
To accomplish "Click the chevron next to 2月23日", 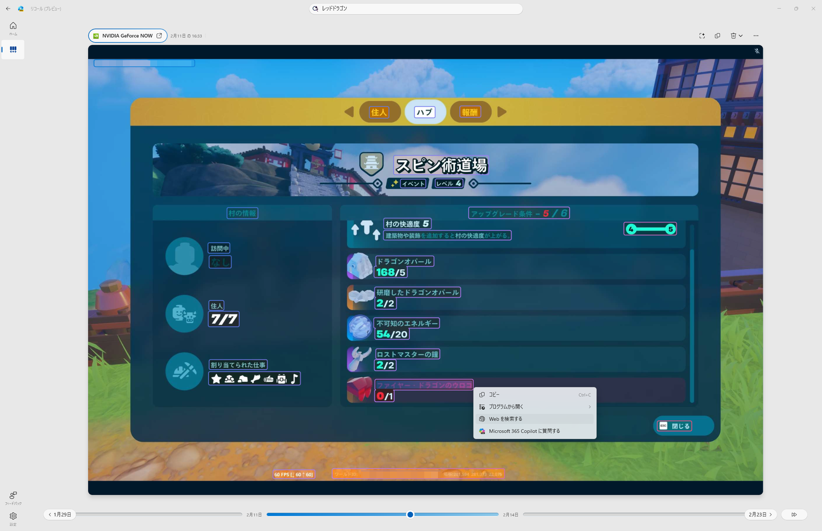I will click(771, 515).
